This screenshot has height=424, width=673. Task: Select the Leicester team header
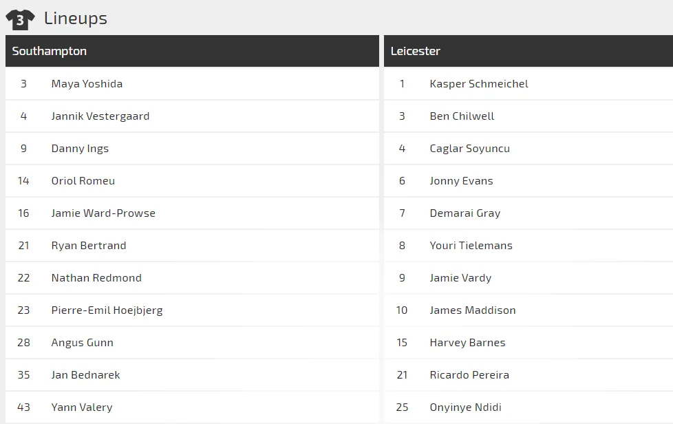(416, 51)
